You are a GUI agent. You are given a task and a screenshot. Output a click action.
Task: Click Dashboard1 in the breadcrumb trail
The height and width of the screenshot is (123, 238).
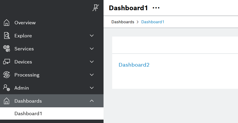click(153, 22)
